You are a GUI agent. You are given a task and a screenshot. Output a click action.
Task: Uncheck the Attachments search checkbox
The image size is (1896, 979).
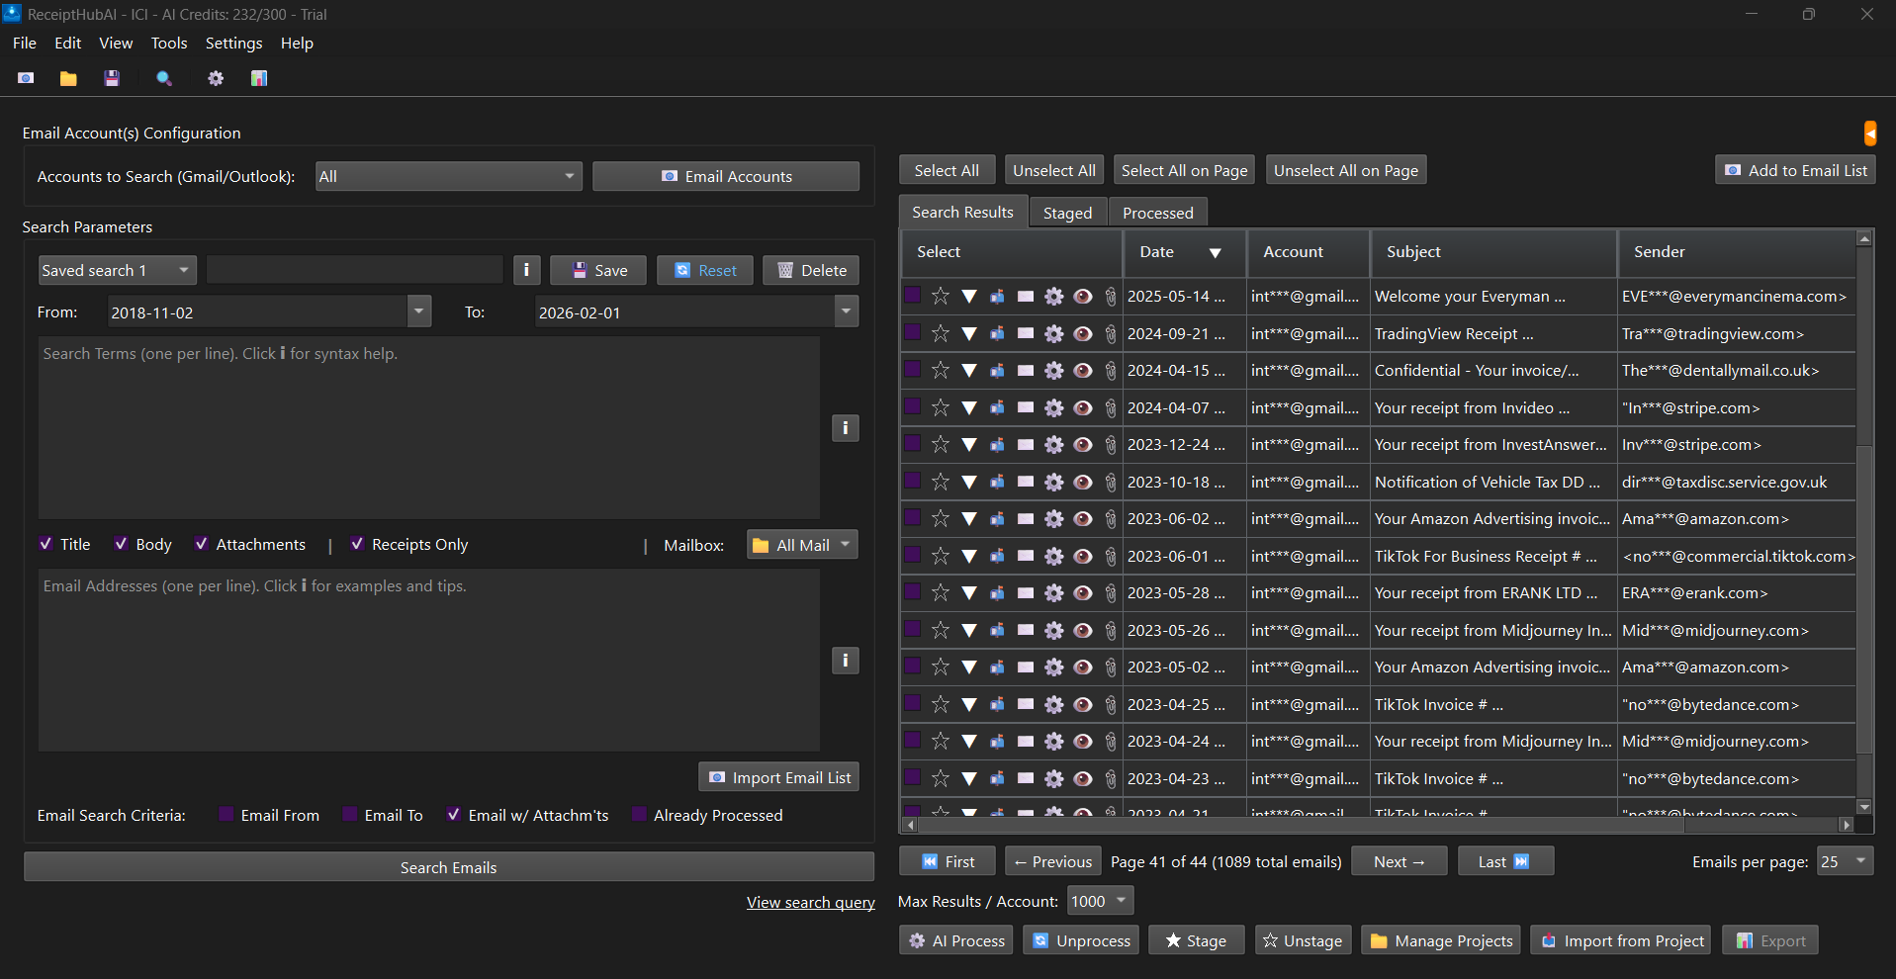click(201, 544)
